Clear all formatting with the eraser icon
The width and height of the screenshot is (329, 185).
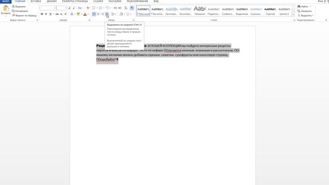pyautogui.click(x=88, y=8)
